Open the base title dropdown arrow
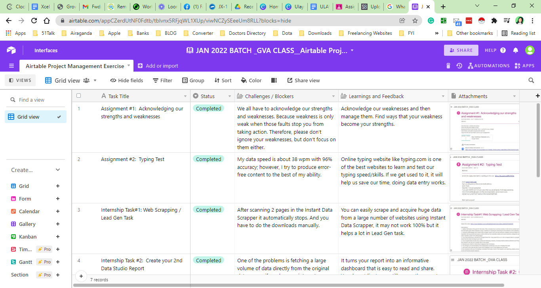 [x=352, y=51]
